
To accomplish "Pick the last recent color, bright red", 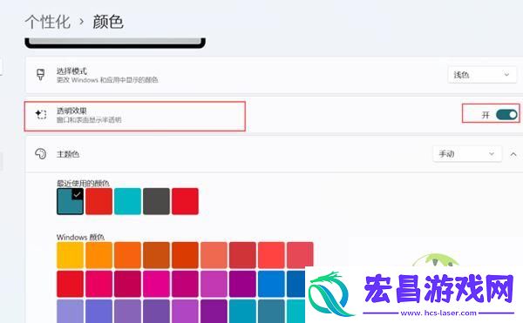I will pos(185,201).
